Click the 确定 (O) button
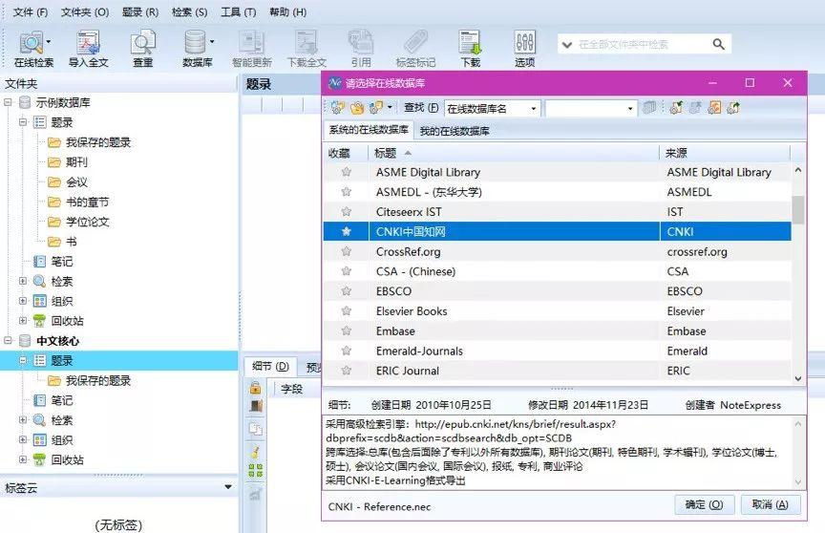825x533 pixels. [x=704, y=504]
